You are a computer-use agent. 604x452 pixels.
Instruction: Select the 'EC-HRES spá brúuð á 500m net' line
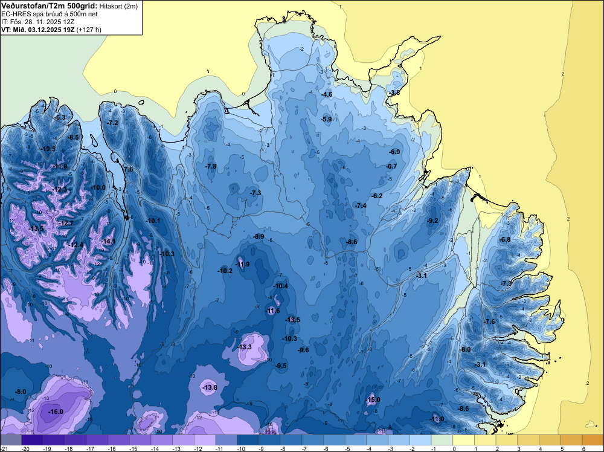point(50,14)
